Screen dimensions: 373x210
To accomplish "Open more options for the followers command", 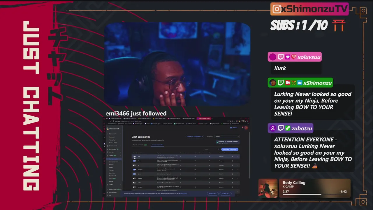I will point(237,169).
